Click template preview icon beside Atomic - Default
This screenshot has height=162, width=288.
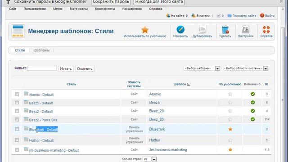point(26,94)
